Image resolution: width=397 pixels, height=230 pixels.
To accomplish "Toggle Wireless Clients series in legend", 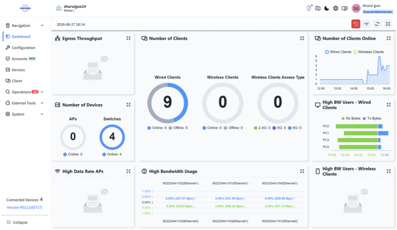I will click(x=368, y=52).
